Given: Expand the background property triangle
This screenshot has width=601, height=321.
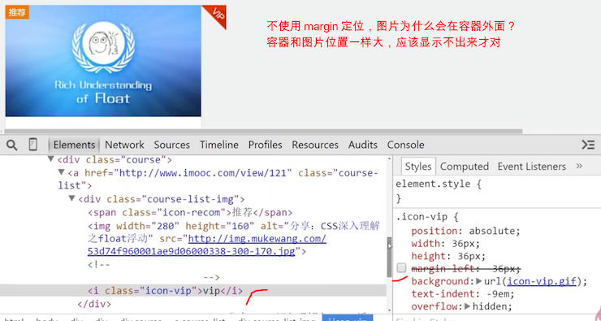Looking at the screenshot, I should click(478, 281).
